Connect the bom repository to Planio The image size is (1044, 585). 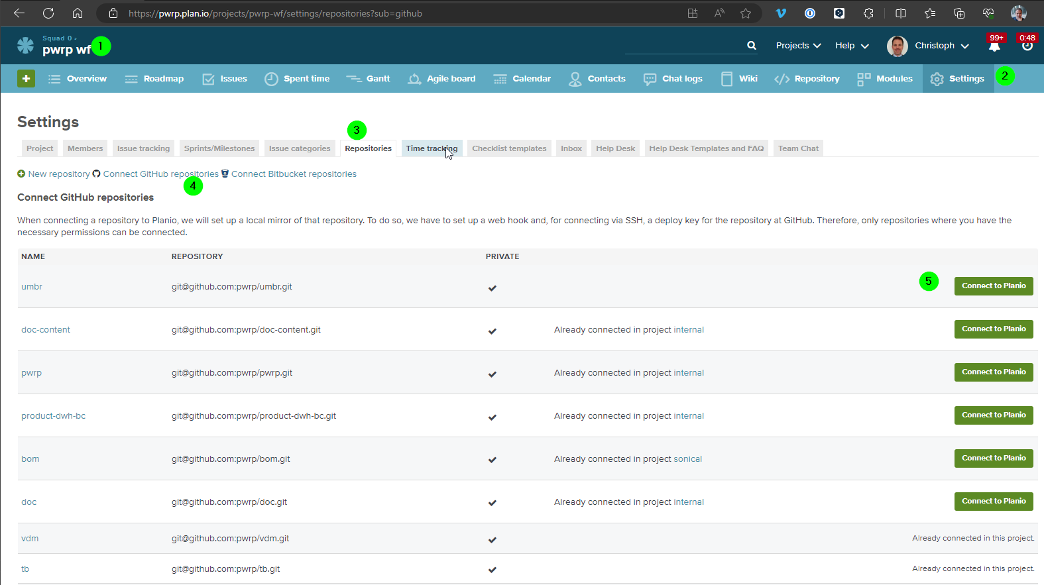click(x=994, y=458)
